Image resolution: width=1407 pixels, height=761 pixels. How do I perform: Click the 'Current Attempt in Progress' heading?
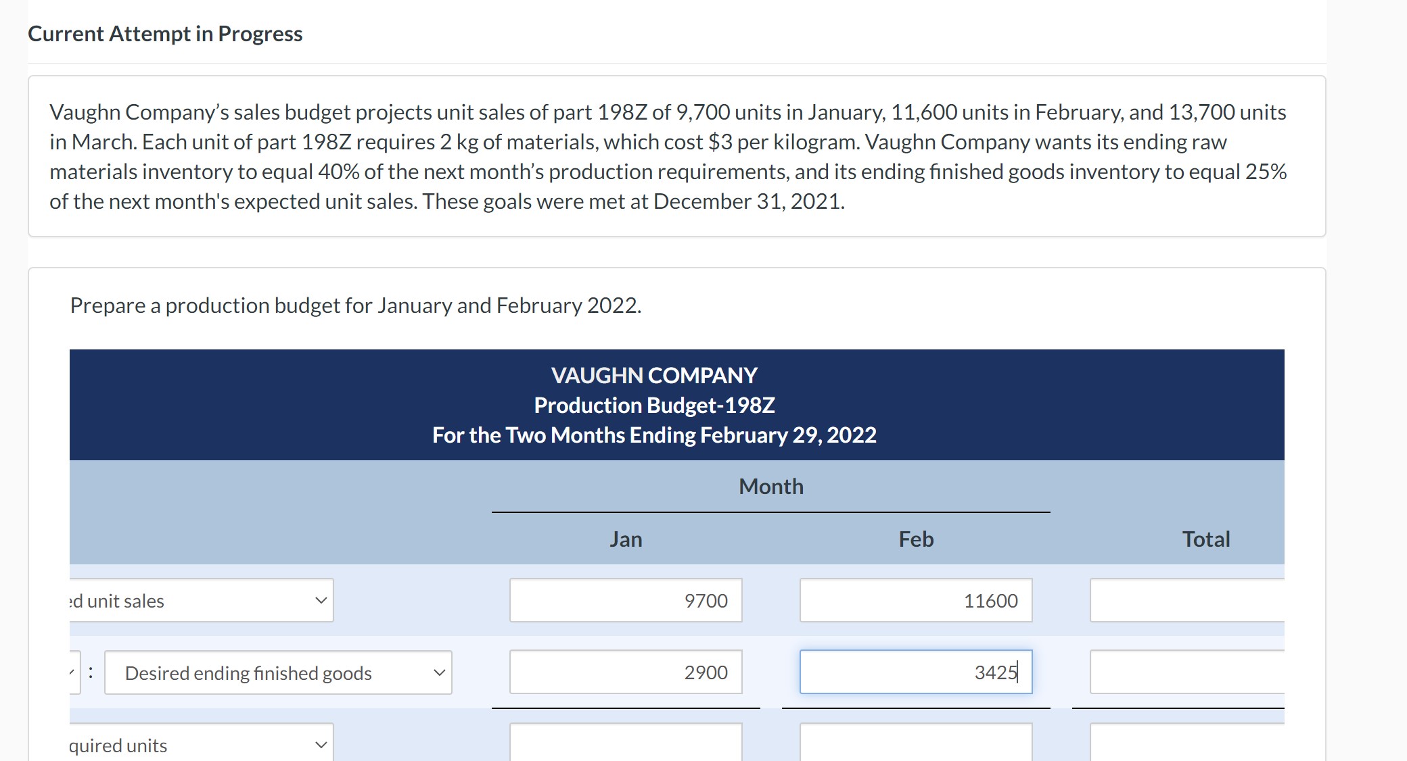click(x=166, y=33)
